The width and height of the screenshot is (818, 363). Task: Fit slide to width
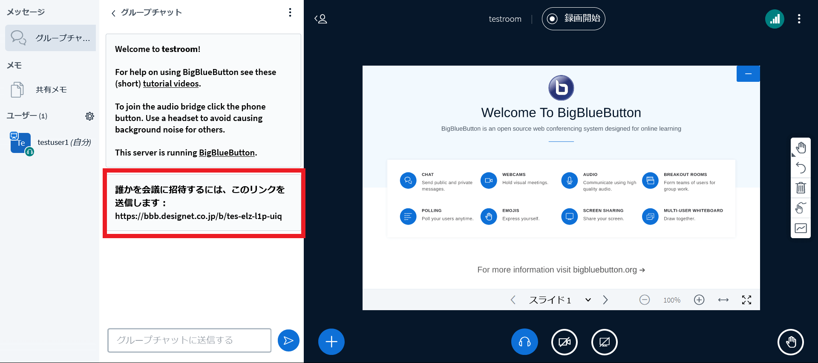coord(723,300)
